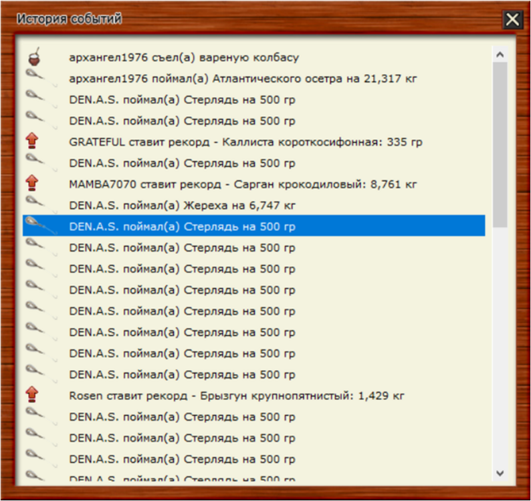Select the архангел1976 съел(а) вареную колбасу entry
The width and height of the screenshot is (531, 501).
[183, 57]
